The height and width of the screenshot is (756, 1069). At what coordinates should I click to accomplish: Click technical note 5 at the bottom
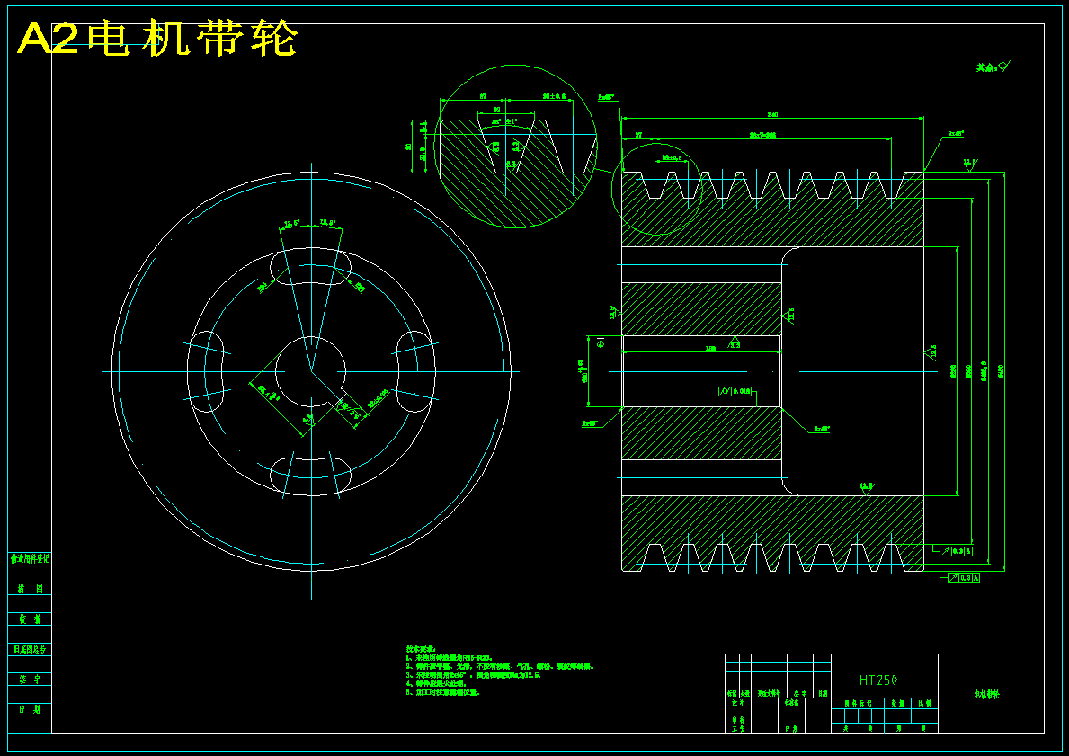443,692
